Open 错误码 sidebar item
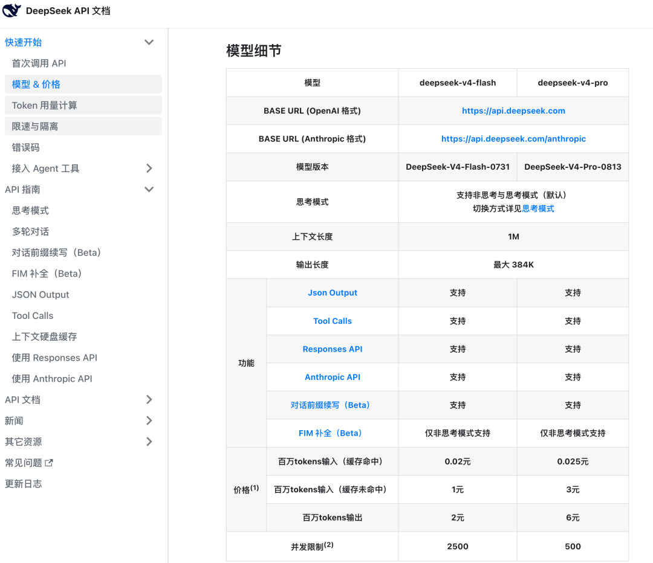 26,147
